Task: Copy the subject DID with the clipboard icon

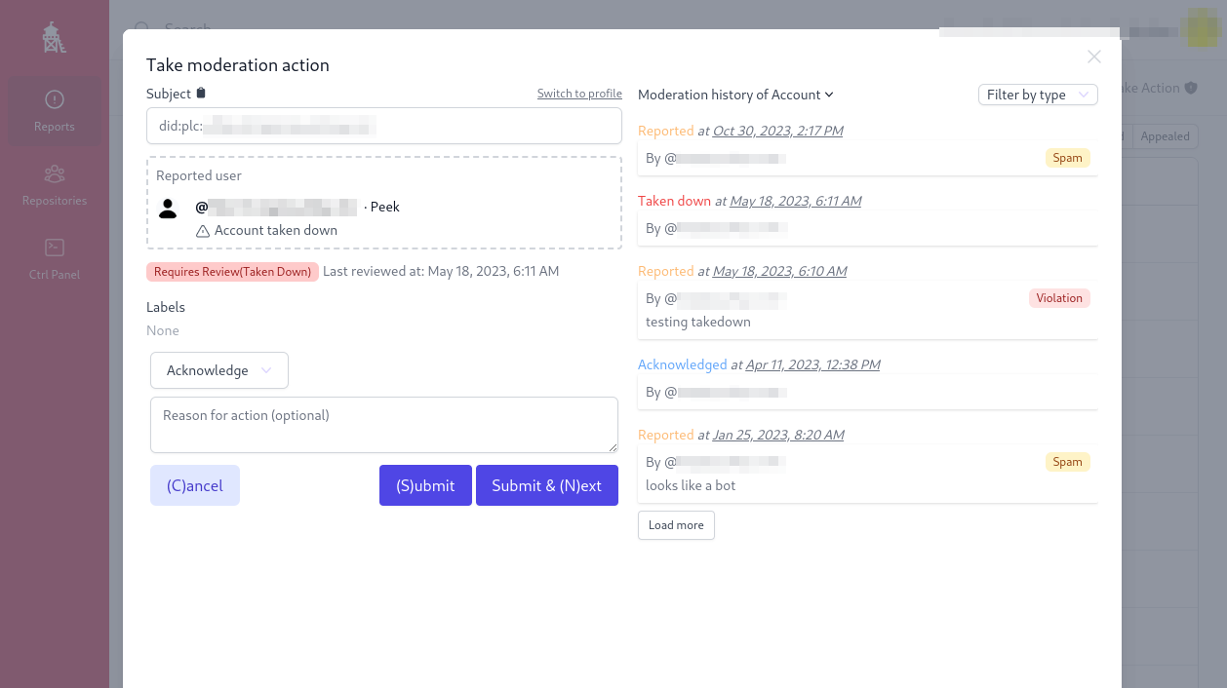Action: (x=202, y=92)
